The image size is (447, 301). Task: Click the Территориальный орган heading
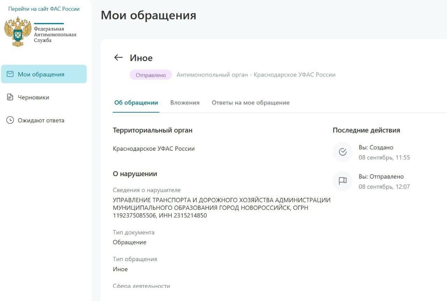153,130
